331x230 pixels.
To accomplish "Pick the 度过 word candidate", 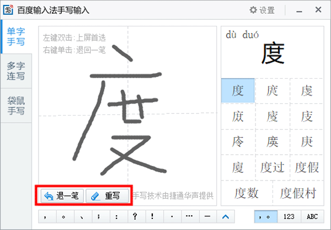I will 273,167.
